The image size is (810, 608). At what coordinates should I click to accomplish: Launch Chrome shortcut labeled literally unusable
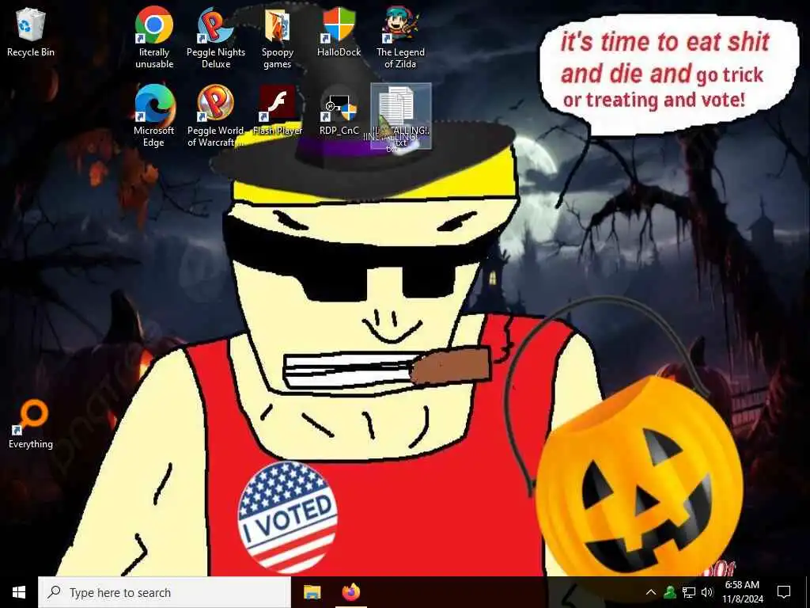154,38
